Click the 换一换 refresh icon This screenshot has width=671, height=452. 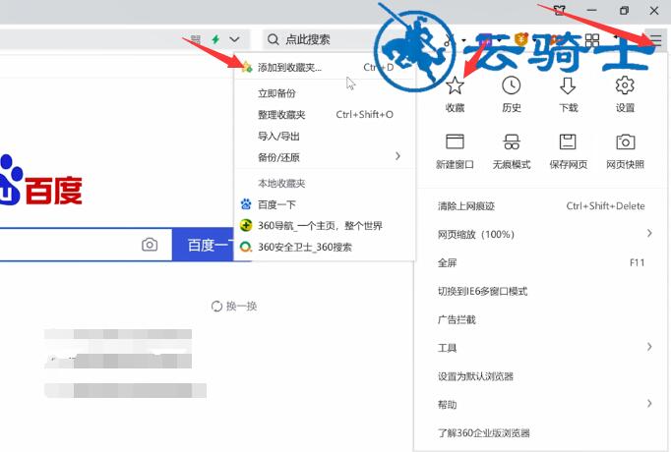pos(217,306)
